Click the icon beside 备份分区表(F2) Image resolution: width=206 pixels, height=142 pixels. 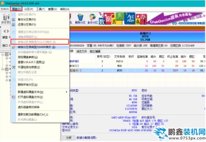[x=14, y=20]
